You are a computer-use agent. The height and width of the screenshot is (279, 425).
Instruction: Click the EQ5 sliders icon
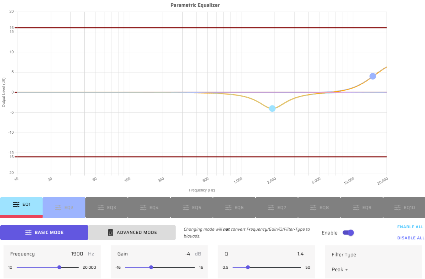click(x=186, y=208)
